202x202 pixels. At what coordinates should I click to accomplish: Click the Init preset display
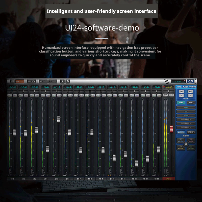coord(178,81)
